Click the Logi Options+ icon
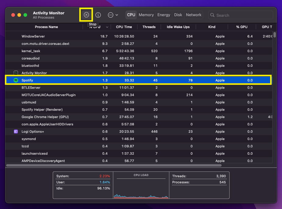The image size is (282, 209). click(16, 132)
